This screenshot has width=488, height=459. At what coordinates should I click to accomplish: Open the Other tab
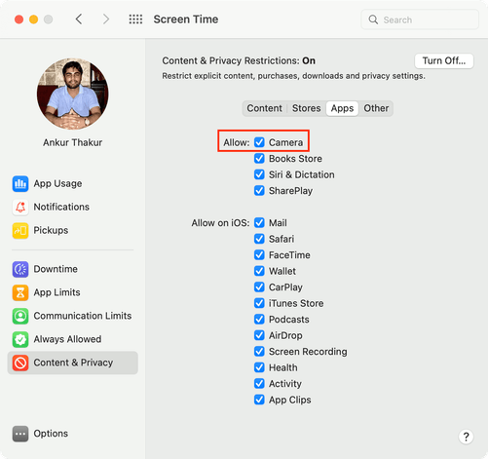click(376, 108)
